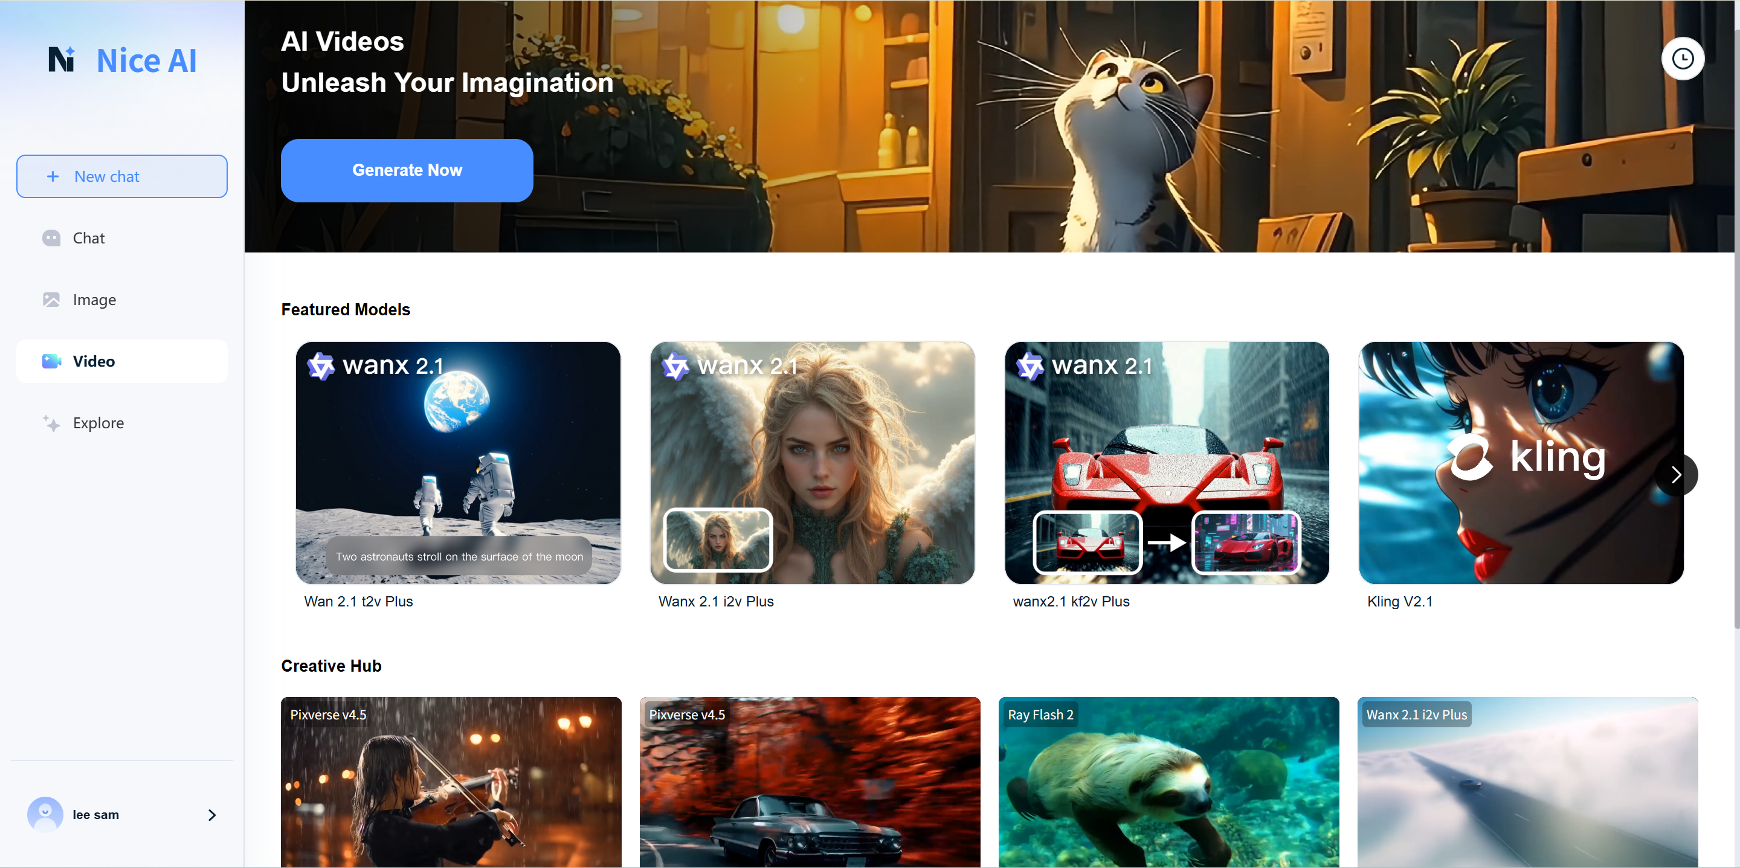Click the astronauts prompt caption

coord(459,556)
